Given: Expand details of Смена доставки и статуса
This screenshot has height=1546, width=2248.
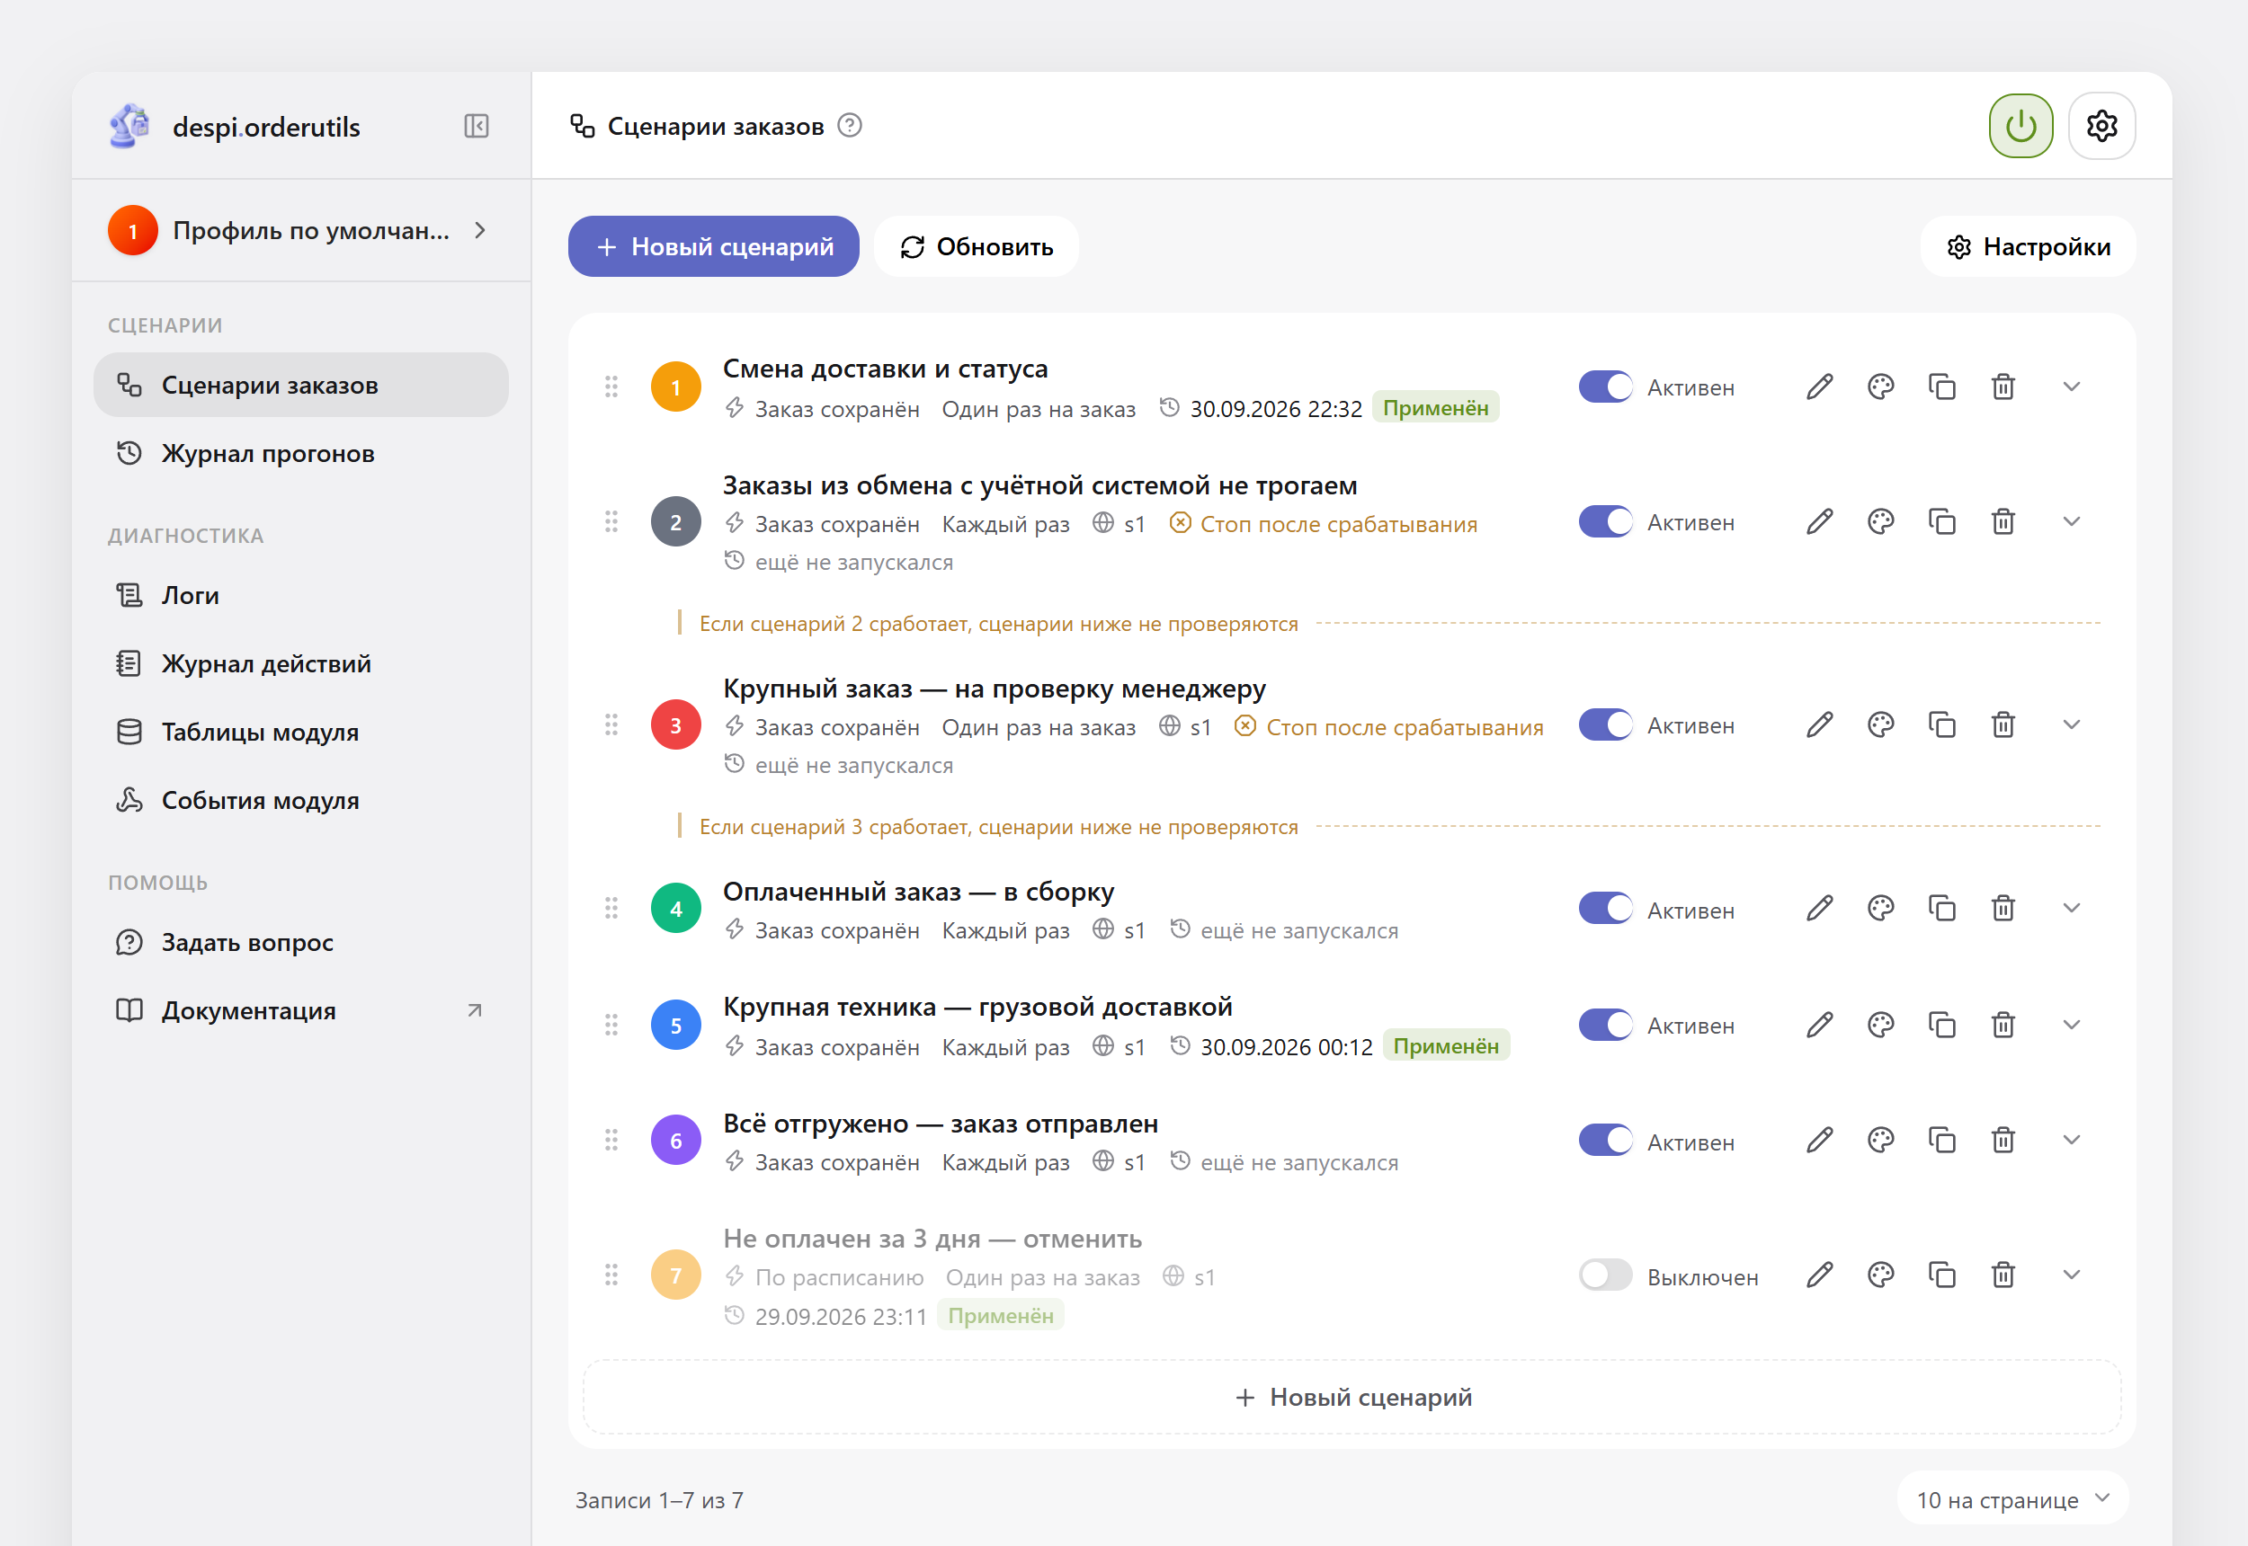Looking at the screenshot, I should tap(2072, 387).
